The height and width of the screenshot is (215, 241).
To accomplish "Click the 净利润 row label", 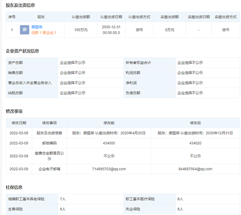I will point(131,83).
